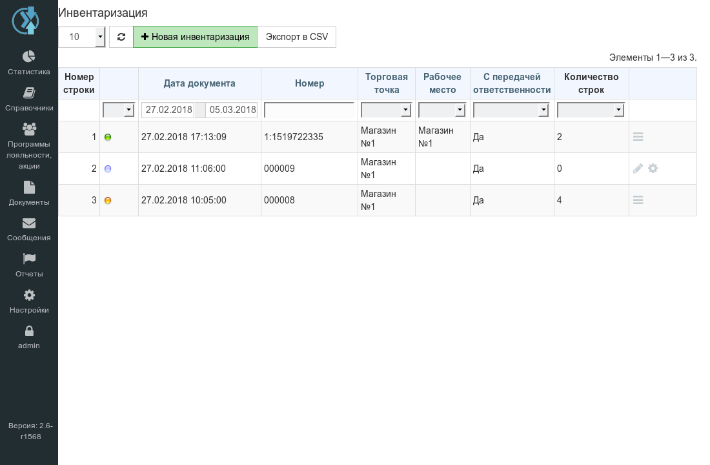710x465 pixels.
Task: Open row menu for document 000008
Action: (638, 200)
